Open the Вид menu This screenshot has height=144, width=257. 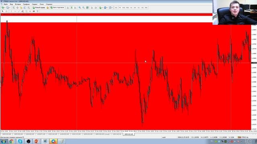(11, 4)
